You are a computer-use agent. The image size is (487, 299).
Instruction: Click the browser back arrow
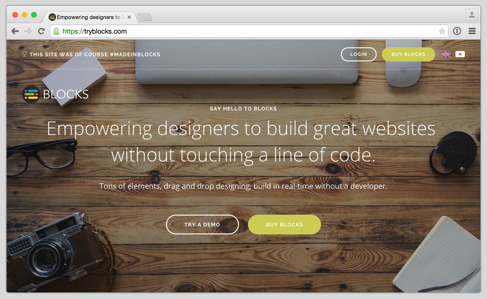coord(15,31)
